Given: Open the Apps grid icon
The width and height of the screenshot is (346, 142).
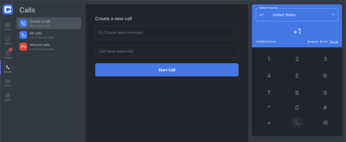Looking at the screenshot, I should (x=8, y=97).
